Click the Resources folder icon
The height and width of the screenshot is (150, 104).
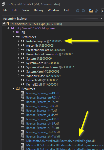click(18, 89)
